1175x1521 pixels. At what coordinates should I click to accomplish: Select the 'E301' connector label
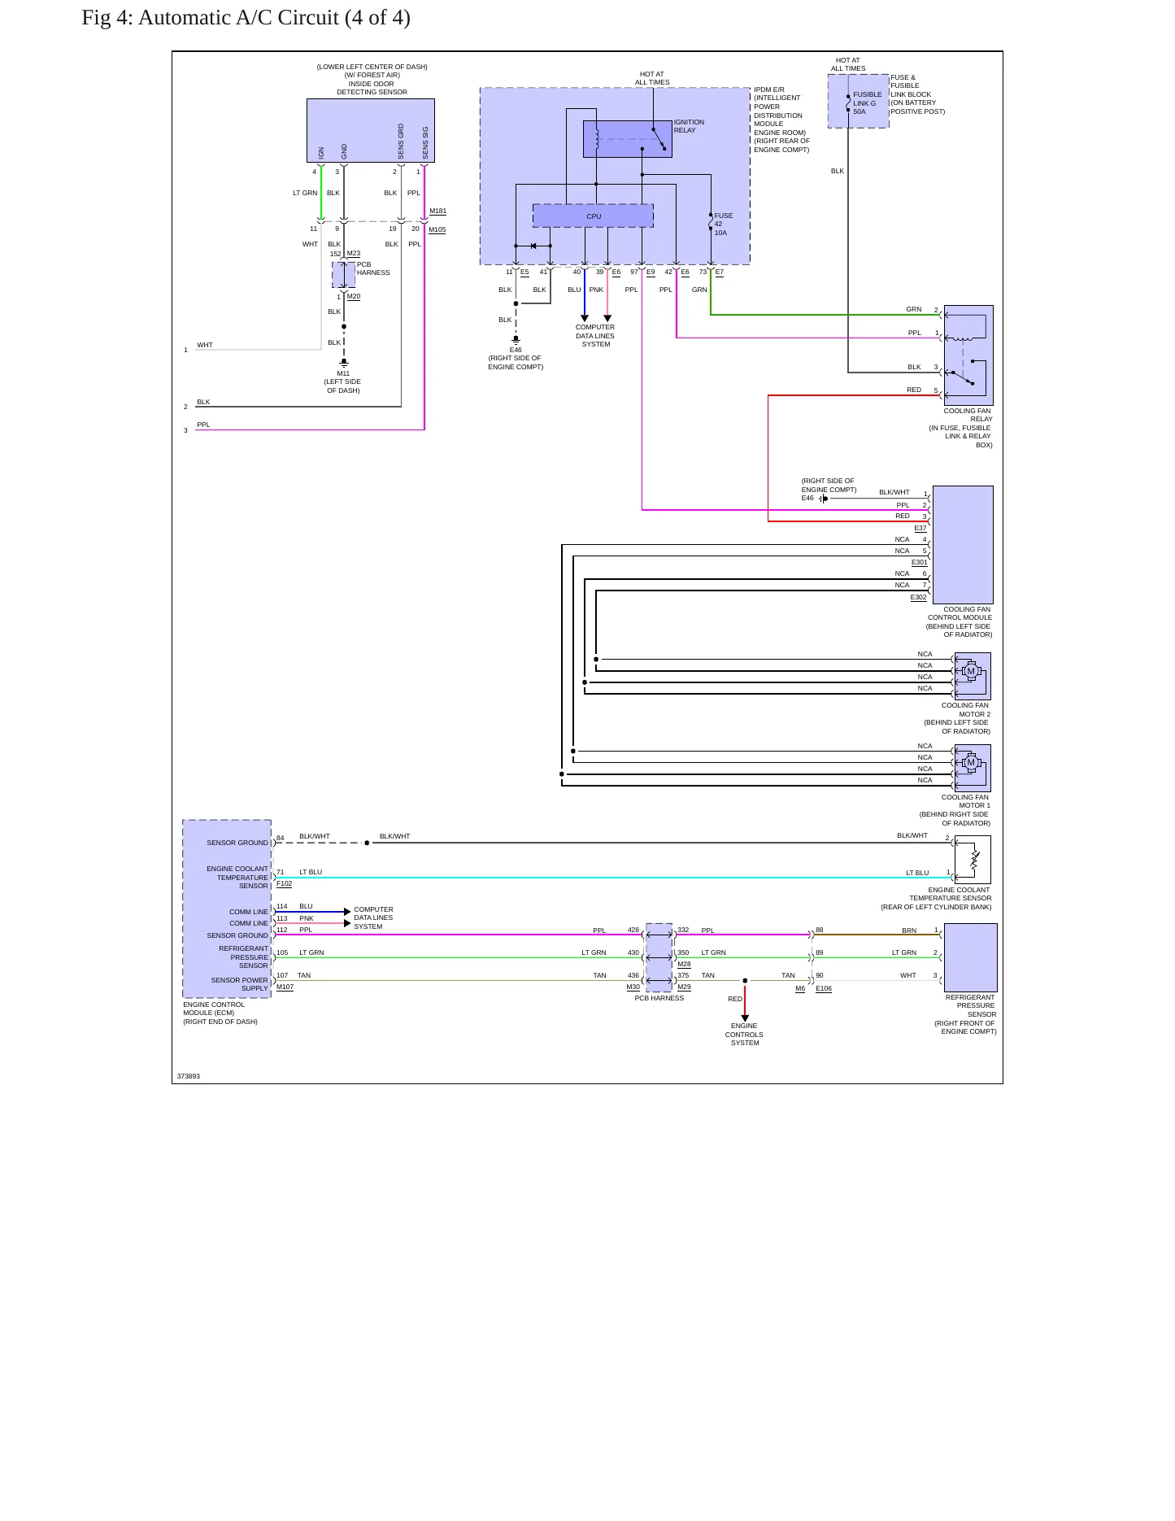919,563
